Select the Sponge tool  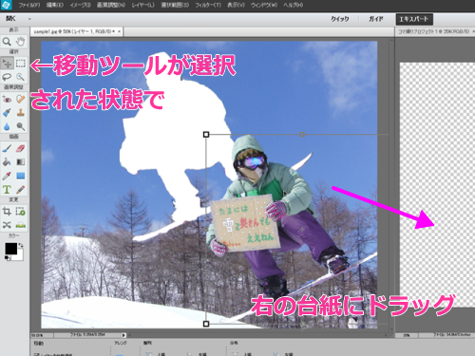tap(21, 126)
